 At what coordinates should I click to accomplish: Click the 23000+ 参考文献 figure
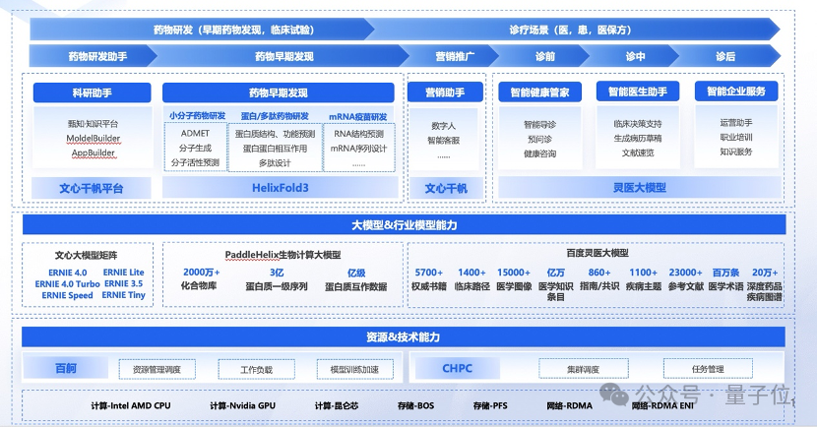pos(686,279)
